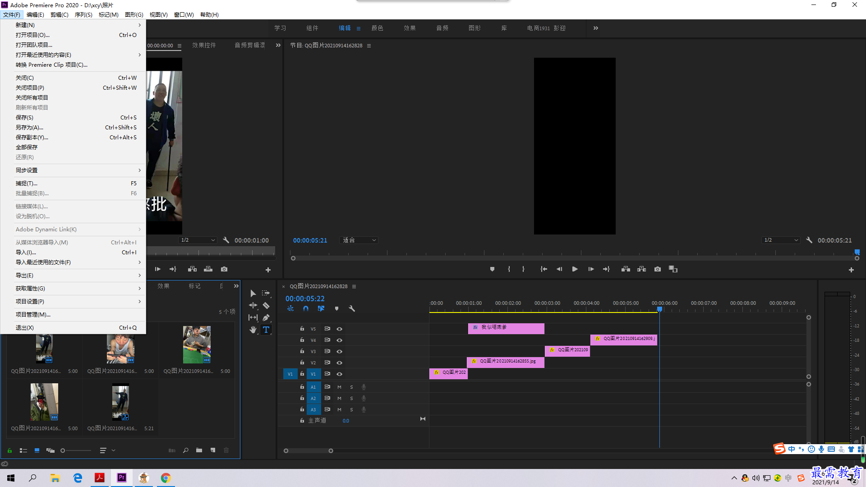
Task: Solo audio track A2
Action: click(x=351, y=398)
